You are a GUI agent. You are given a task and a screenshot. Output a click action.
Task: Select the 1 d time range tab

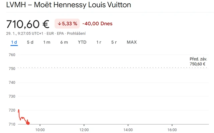pyautogui.click(x=14, y=42)
